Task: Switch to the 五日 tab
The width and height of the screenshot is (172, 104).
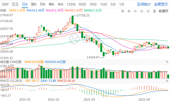Action: [15, 4]
